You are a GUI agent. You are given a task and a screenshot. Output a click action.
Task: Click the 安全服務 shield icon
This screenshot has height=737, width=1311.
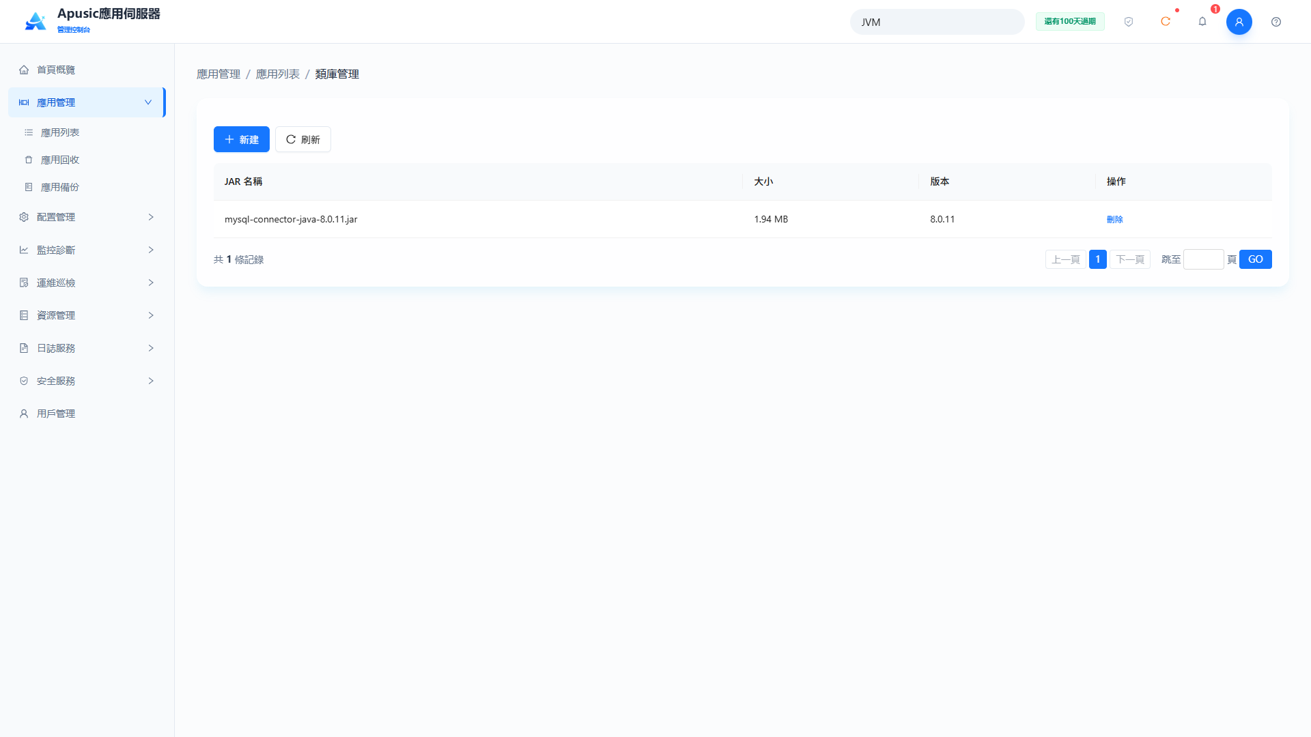point(24,381)
